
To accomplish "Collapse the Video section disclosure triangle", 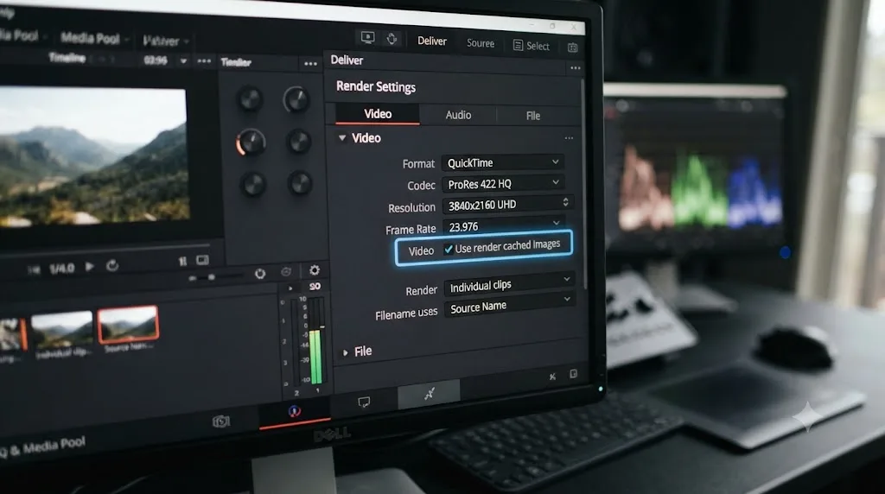I will pos(342,137).
